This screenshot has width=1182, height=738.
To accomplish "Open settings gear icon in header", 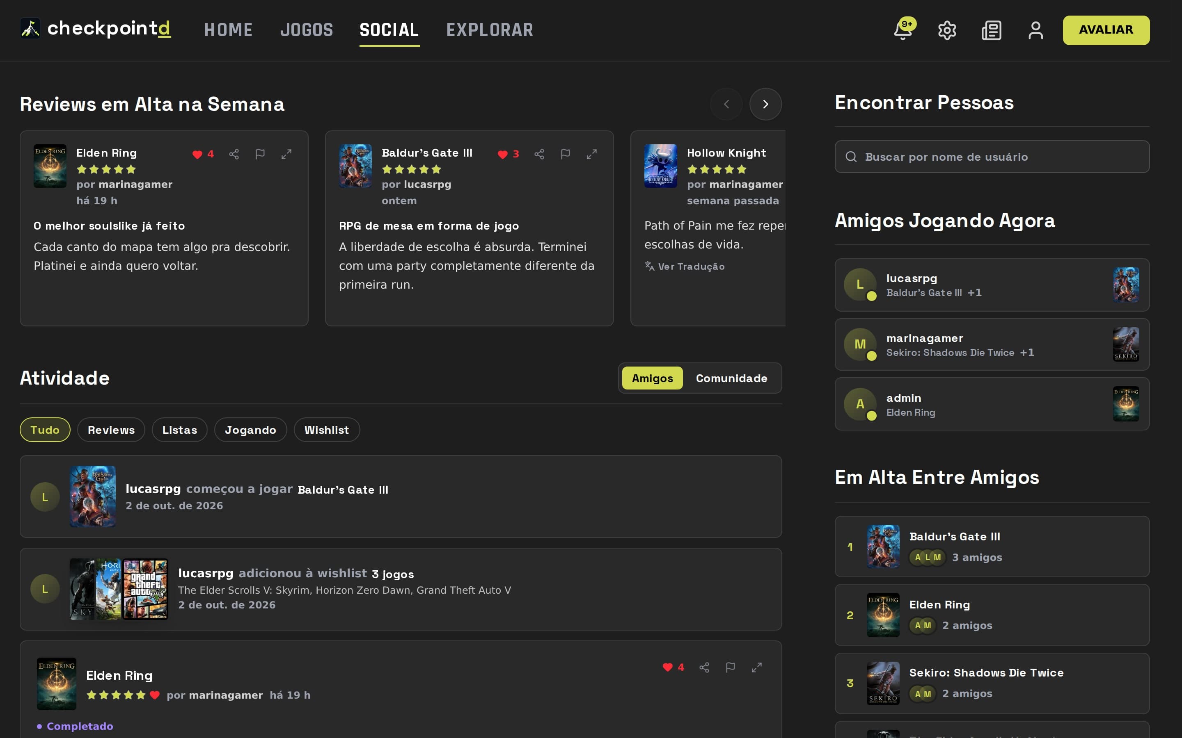I will pyautogui.click(x=947, y=30).
